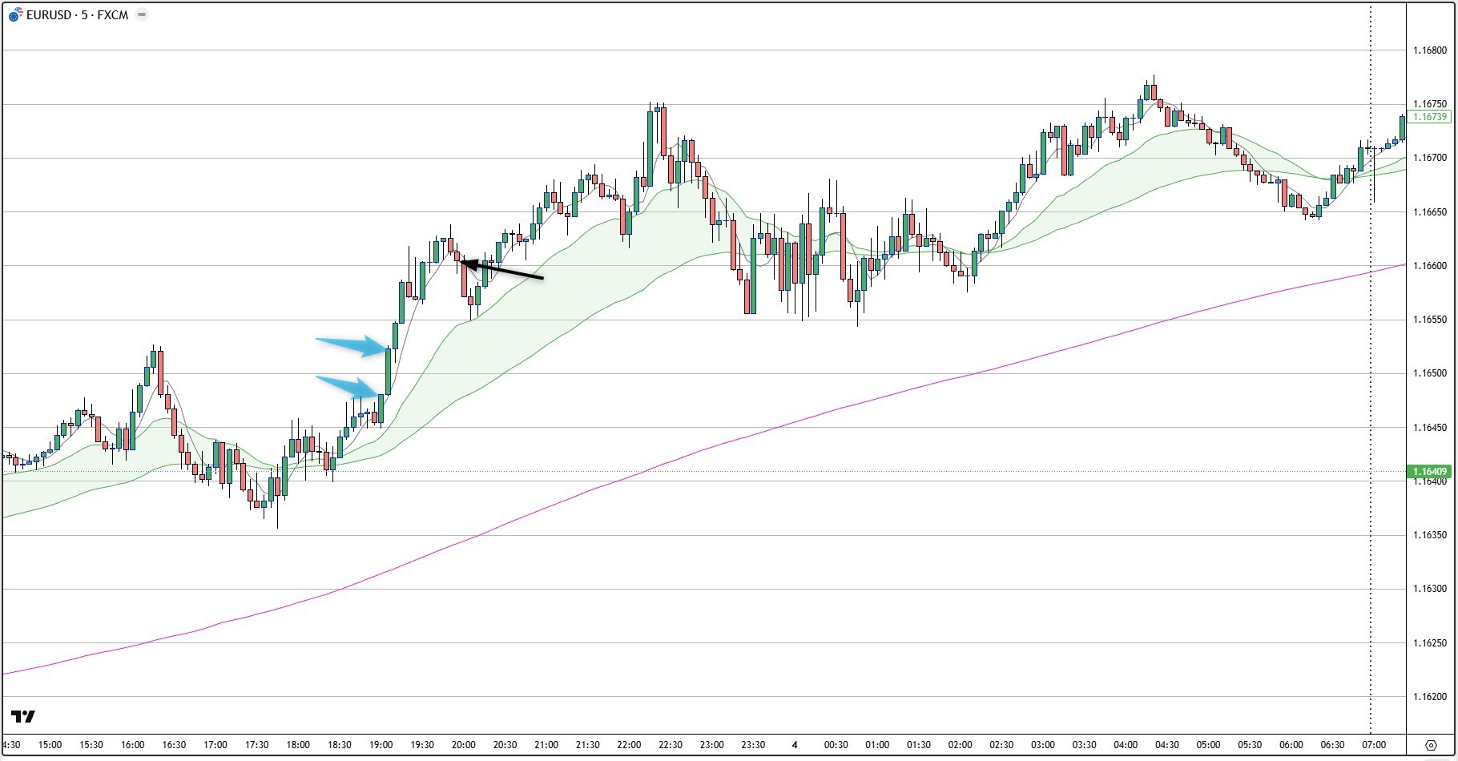Click FXCM to view exchange options
1458x761 pixels.
pyautogui.click(x=114, y=14)
